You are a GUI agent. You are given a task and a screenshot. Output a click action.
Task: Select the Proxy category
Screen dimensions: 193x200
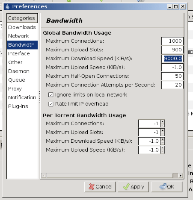(x=22, y=89)
